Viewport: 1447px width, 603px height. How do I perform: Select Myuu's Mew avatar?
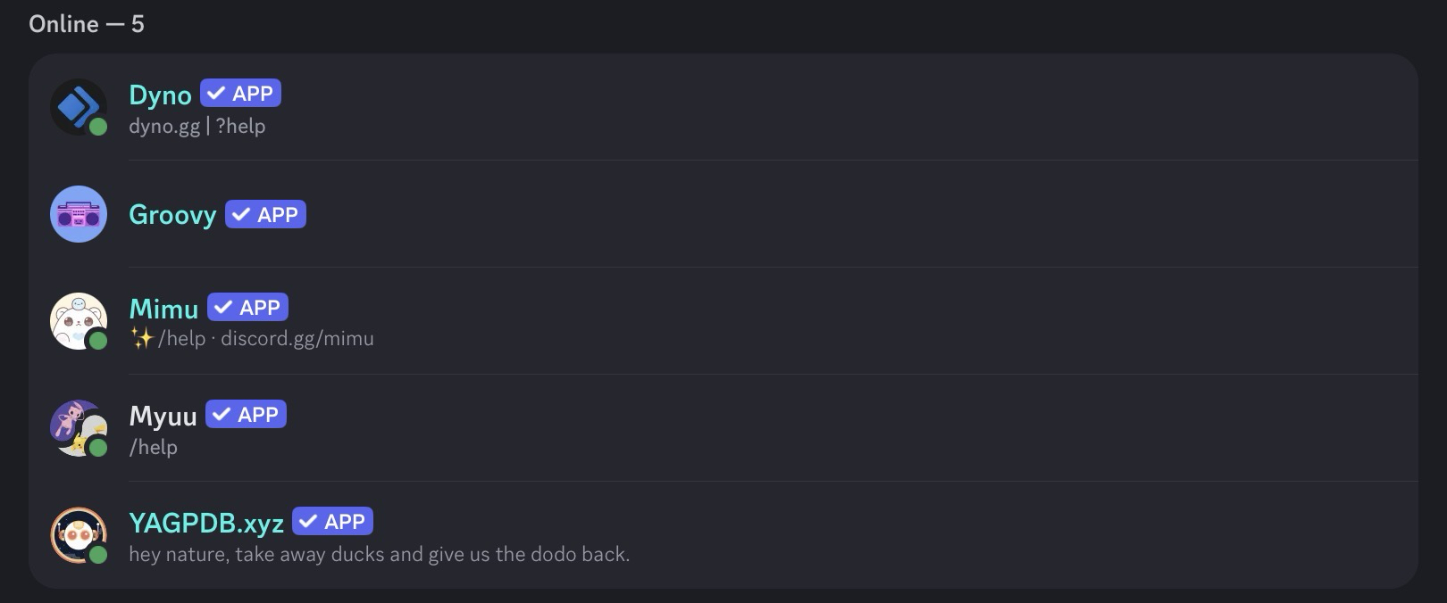click(78, 428)
